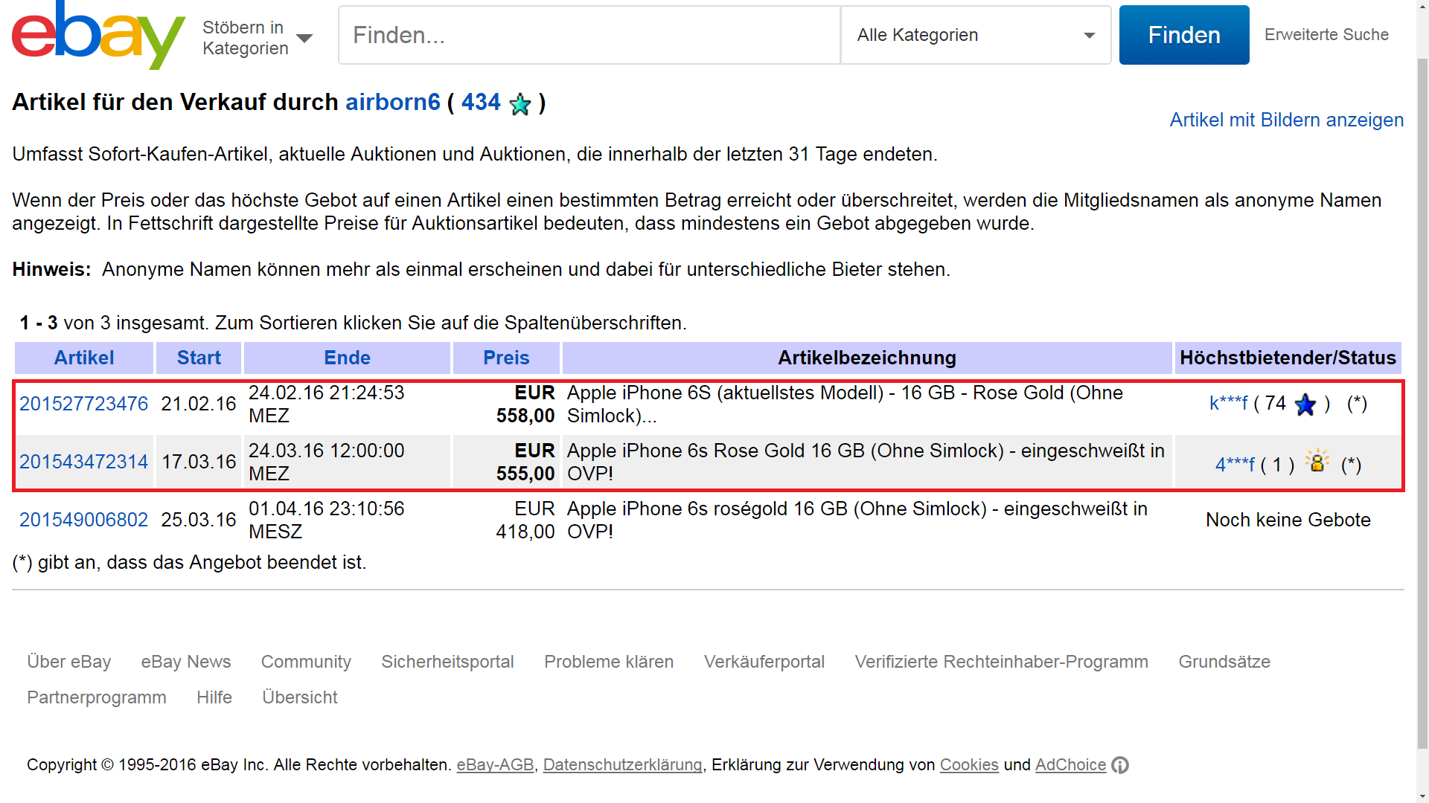
Task: Open AdChoice link
Action: coord(1070,765)
